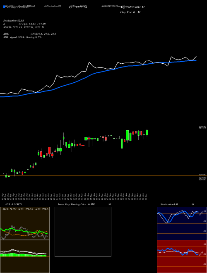The image size is (207, 273).
Task: Click the SI 14/3: 61.34 / 57.89 value
Action: [32, 24]
